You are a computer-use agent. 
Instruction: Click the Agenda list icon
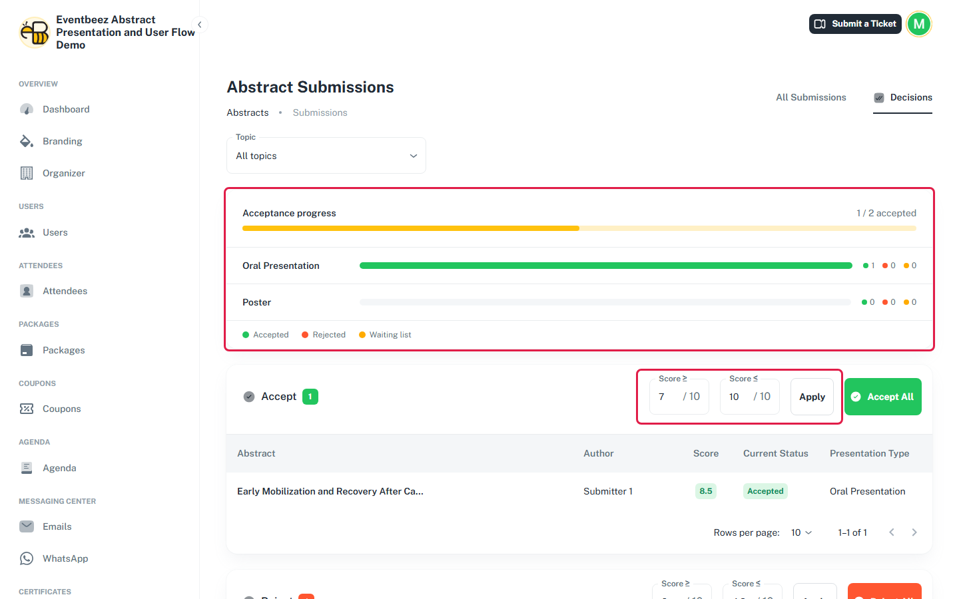point(27,468)
